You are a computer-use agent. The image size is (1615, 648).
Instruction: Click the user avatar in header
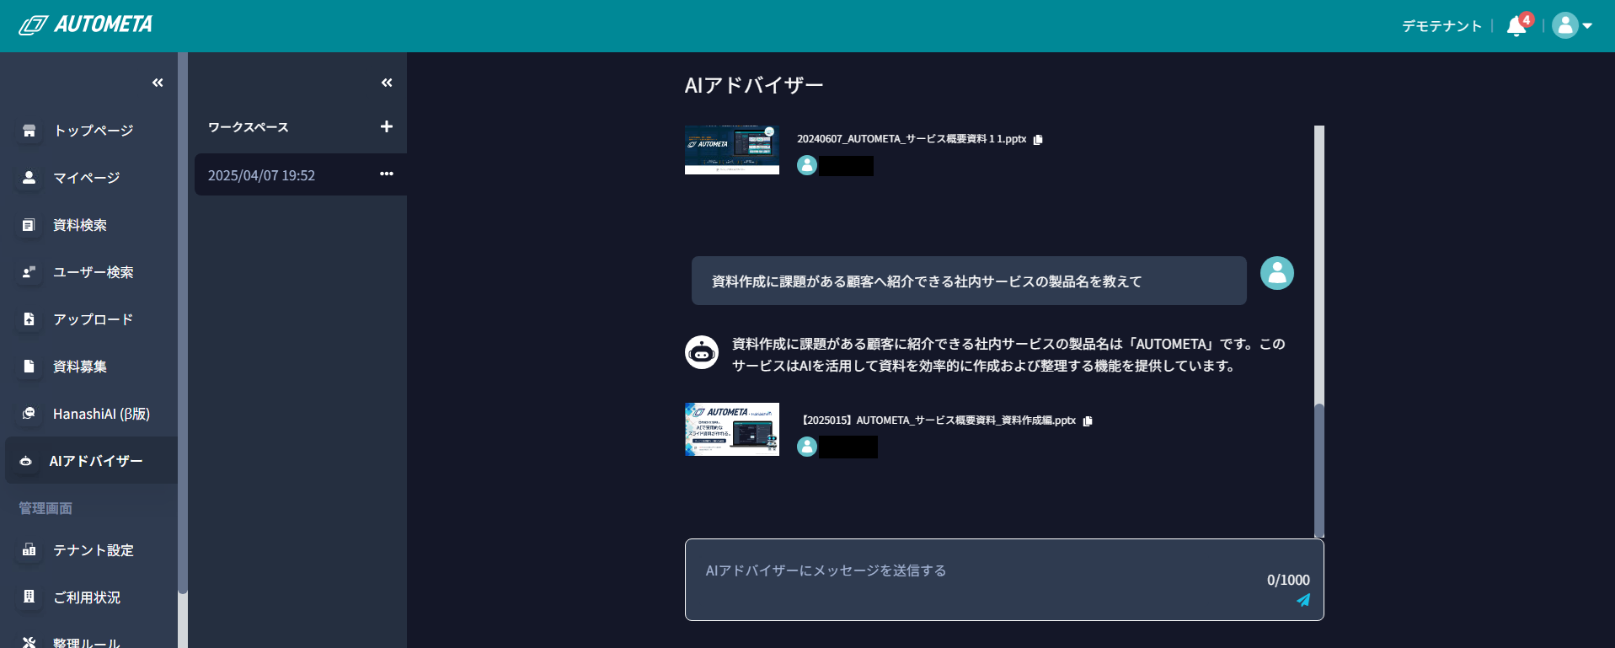[x=1565, y=25]
